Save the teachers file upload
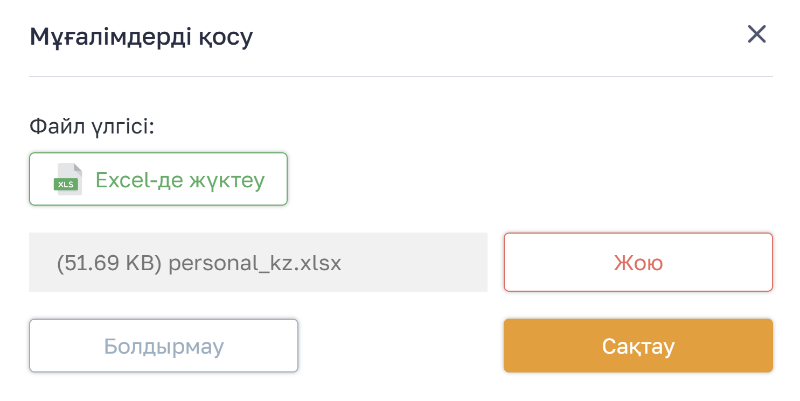Viewport: 800px width, 401px height. pyautogui.click(x=638, y=346)
